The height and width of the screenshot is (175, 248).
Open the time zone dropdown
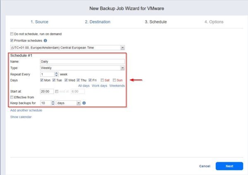[x=123, y=48]
